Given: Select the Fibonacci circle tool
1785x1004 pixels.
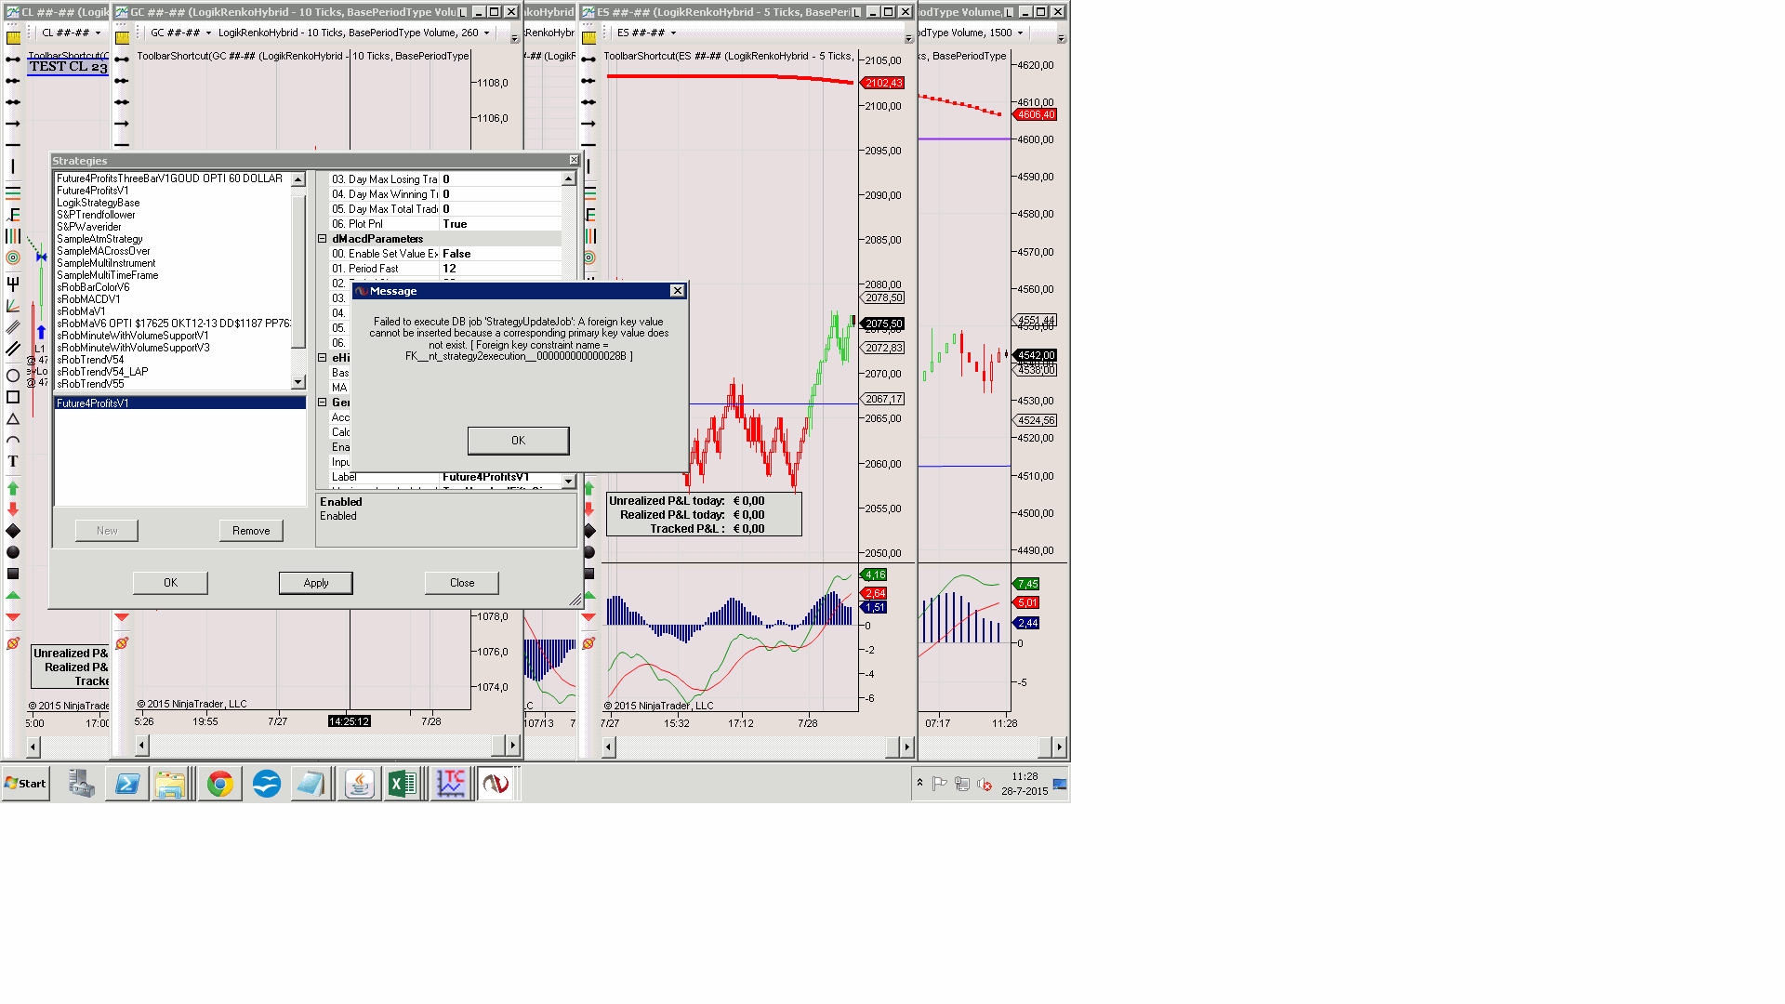Looking at the screenshot, I should (x=13, y=258).
